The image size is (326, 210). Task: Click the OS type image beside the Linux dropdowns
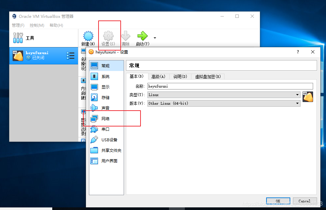pyautogui.click(x=308, y=97)
